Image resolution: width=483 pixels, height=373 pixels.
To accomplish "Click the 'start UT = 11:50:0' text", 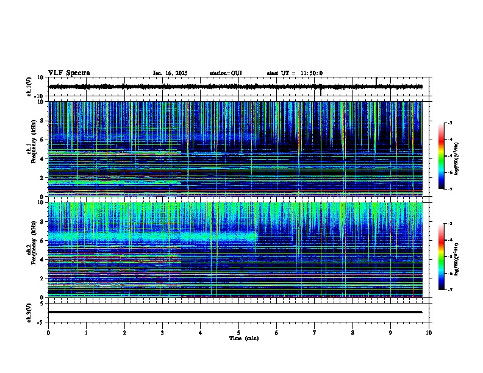I will pyautogui.click(x=295, y=73).
